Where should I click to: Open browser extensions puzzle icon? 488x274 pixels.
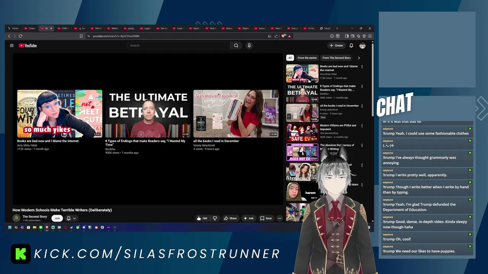[x=332, y=36]
